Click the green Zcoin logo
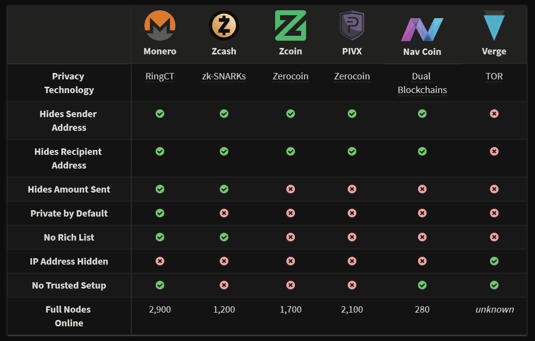 [290, 25]
